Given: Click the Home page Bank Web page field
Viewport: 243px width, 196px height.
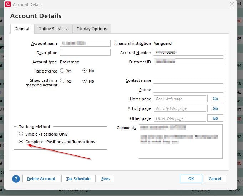Looking at the screenshot, I should click(x=180, y=99).
